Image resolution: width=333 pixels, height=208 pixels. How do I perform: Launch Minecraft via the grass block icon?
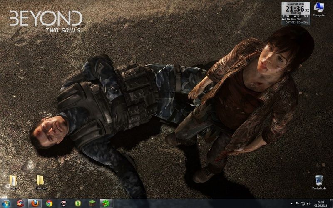(x=92, y=203)
